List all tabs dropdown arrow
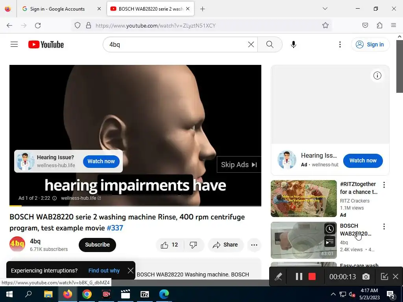Viewport: 403px width, 302px height. click(x=325, y=9)
